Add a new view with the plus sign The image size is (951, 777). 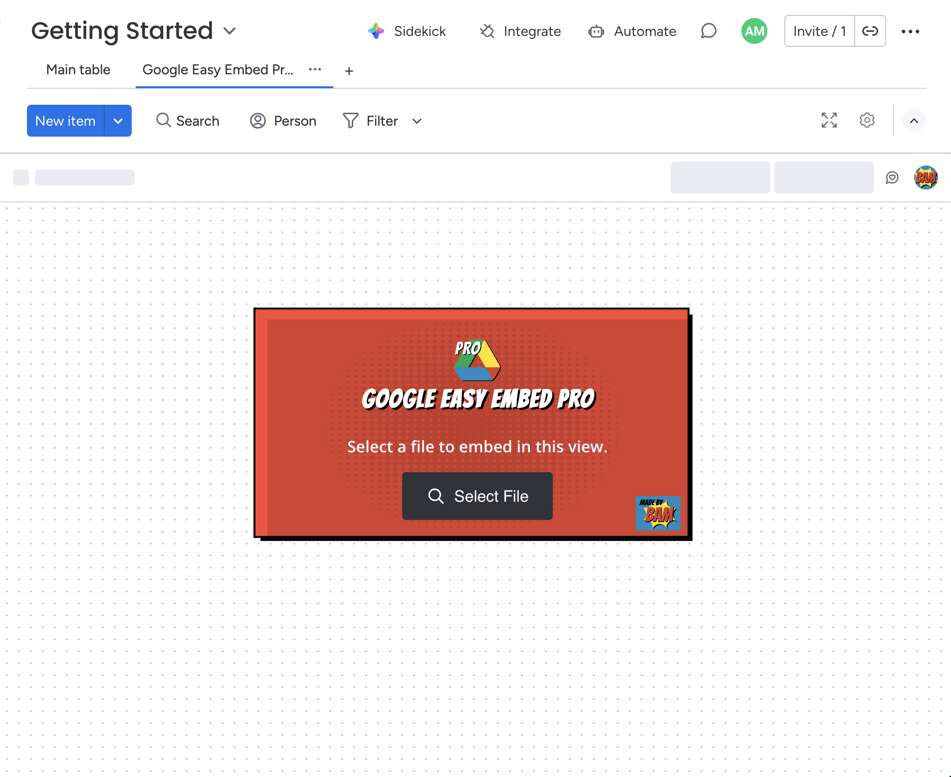[x=348, y=70]
